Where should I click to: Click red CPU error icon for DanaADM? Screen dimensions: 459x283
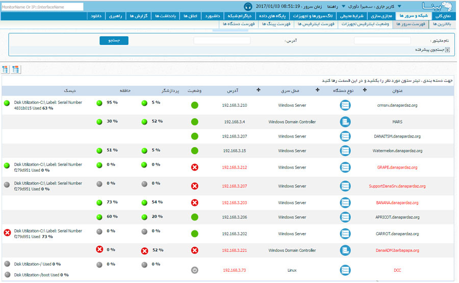point(144,251)
